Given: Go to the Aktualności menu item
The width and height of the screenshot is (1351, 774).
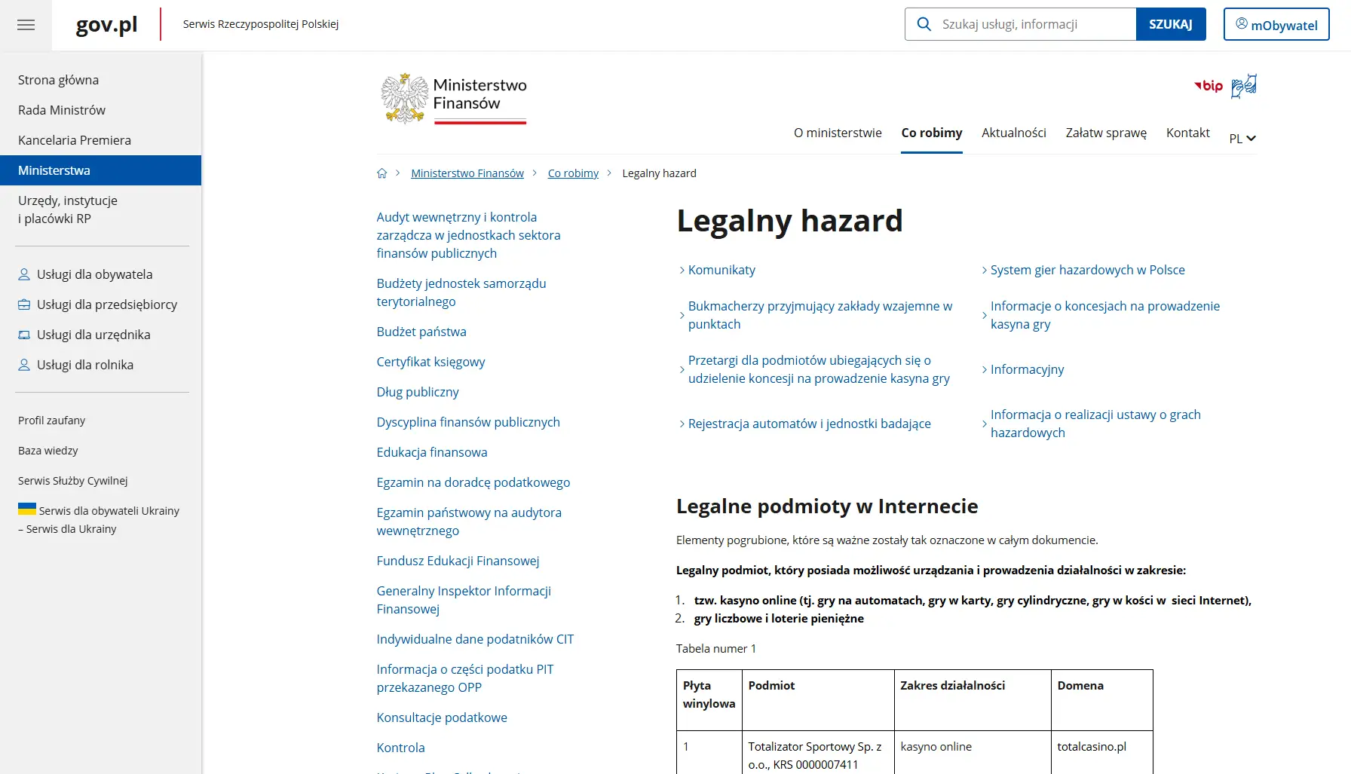Looking at the screenshot, I should point(1014,133).
